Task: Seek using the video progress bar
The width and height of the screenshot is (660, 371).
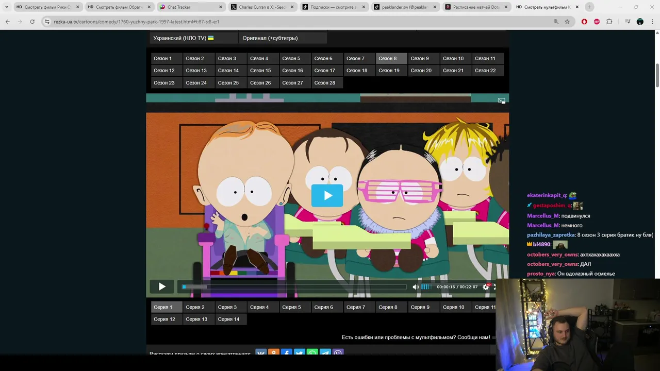Action: tap(294, 287)
